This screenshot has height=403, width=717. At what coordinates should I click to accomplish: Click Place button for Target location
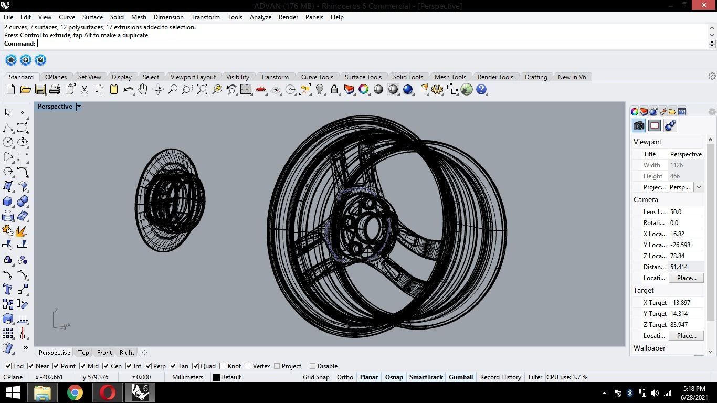(686, 336)
